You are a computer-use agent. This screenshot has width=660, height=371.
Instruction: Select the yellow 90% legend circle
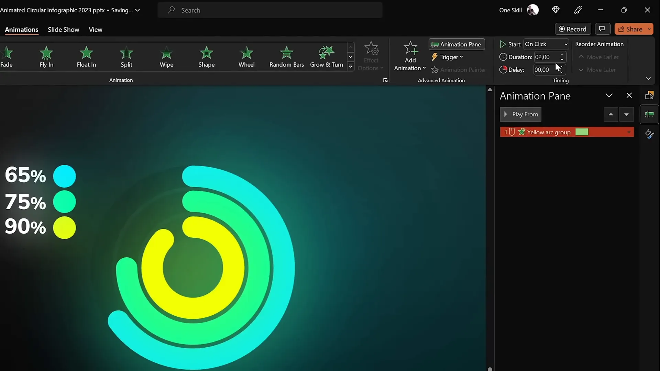click(64, 227)
